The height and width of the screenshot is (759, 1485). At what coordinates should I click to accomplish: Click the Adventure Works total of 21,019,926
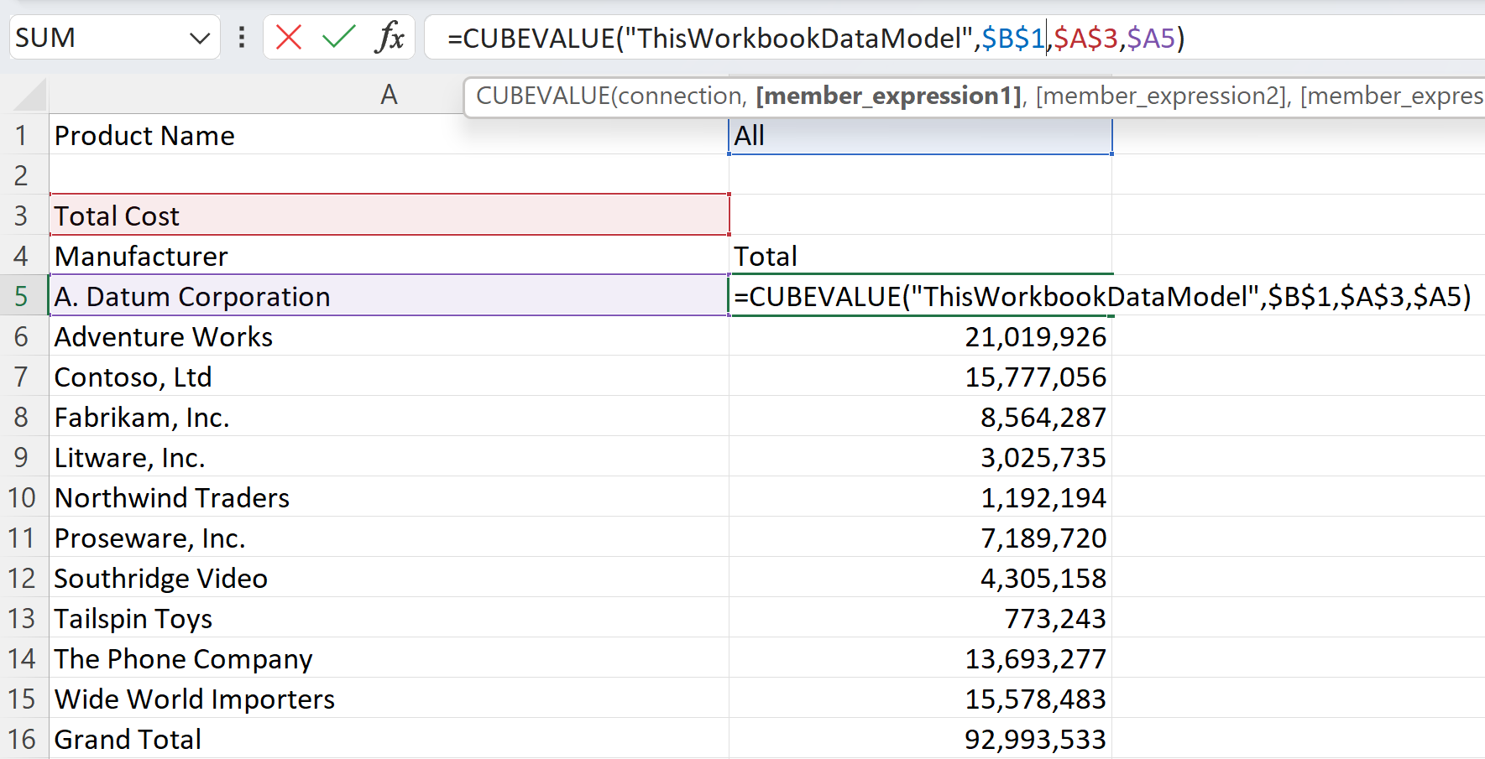(1036, 336)
